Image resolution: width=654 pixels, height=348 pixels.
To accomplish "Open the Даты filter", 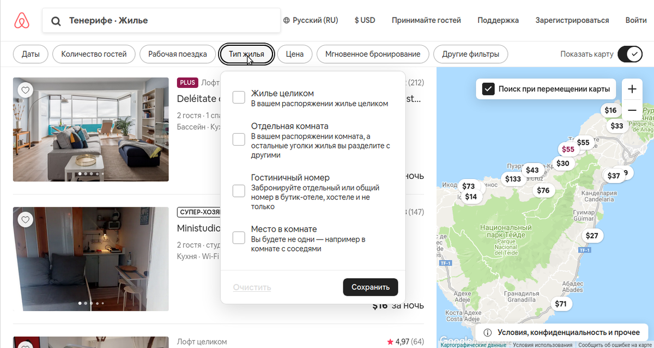I will pos(30,54).
